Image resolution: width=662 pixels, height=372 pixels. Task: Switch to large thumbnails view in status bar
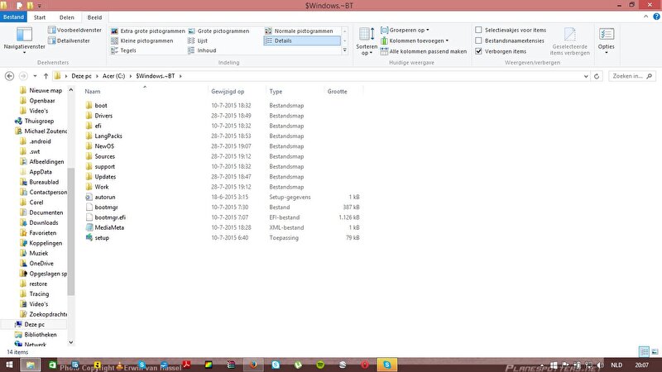pos(655,351)
